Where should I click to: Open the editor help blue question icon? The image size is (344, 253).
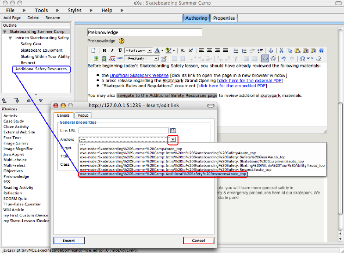click(x=321, y=51)
